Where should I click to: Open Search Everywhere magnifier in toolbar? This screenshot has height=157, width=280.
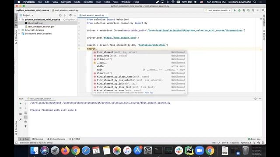(263, 10)
